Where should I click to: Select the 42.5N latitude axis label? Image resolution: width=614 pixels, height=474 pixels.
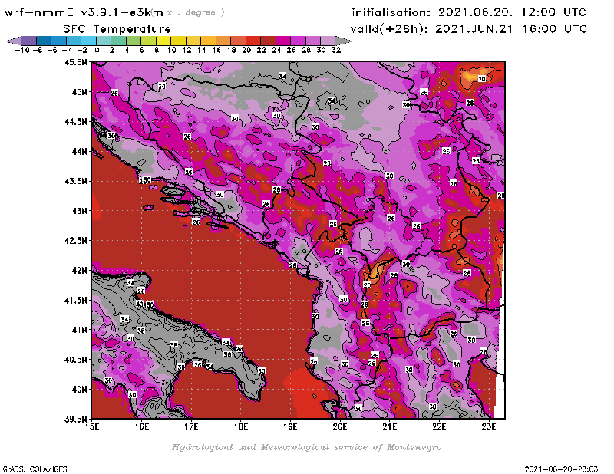(x=75, y=241)
